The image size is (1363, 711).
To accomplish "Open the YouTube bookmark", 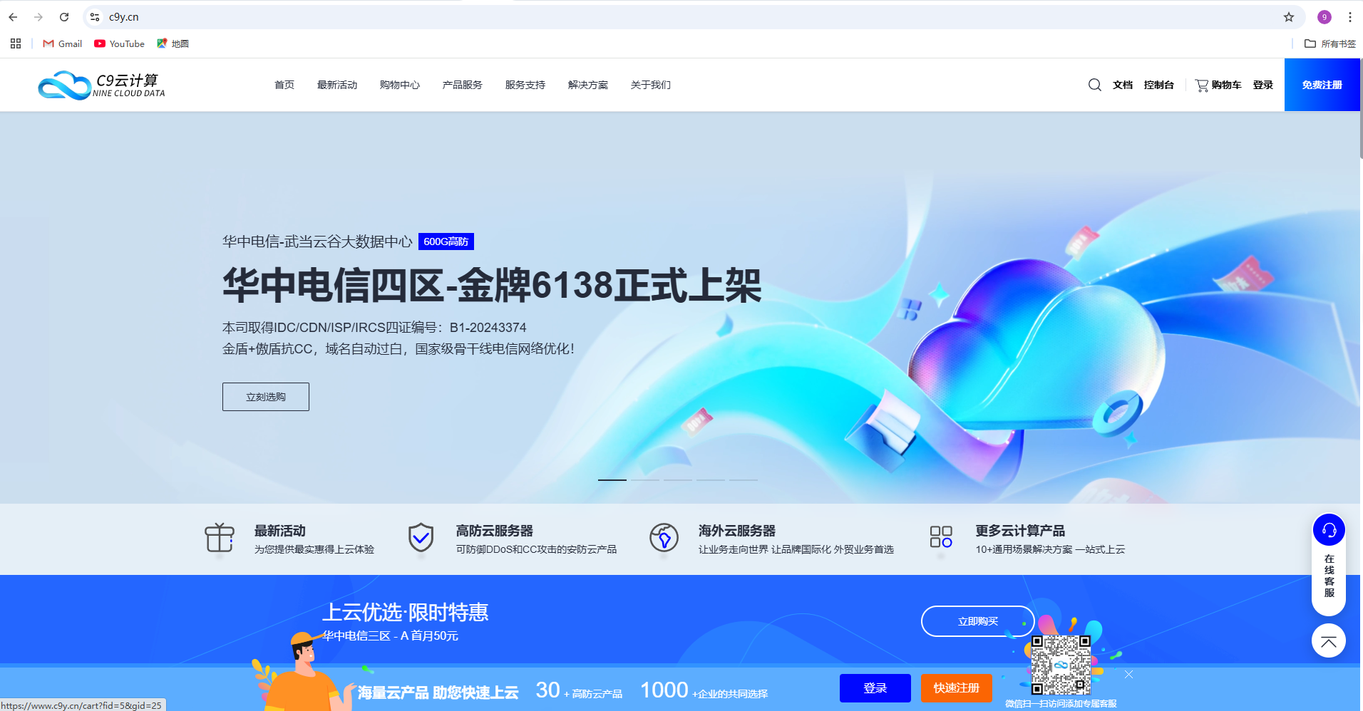I will pos(119,43).
